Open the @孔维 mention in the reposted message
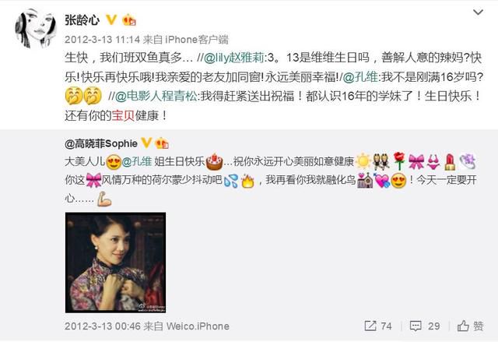The image size is (498, 342). tap(137, 161)
